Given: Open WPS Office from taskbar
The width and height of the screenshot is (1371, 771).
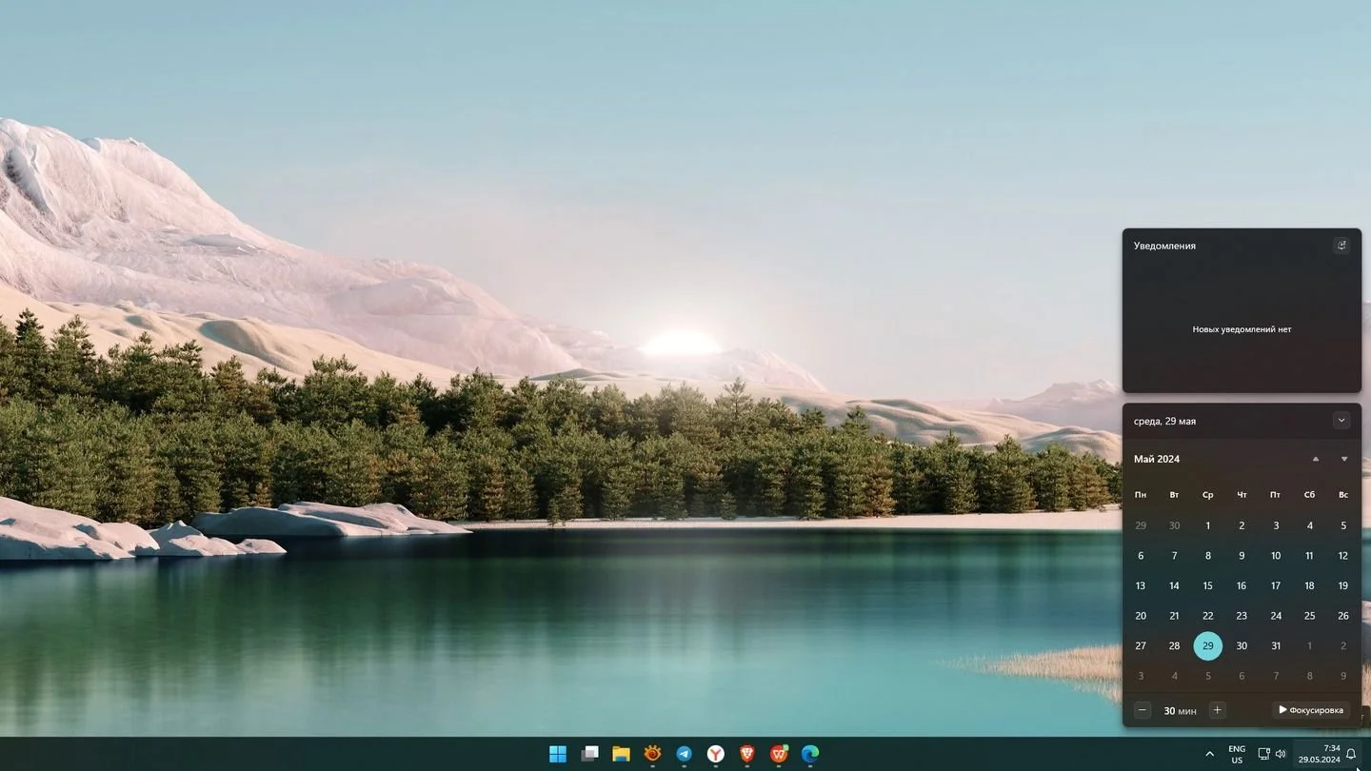Looking at the screenshot, I should point(779,754).
